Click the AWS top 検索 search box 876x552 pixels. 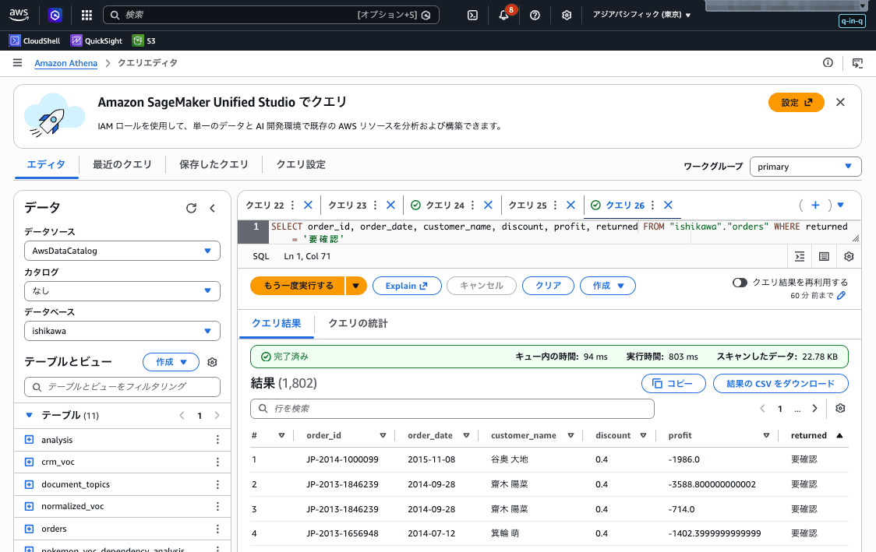(x=271, y=15)
